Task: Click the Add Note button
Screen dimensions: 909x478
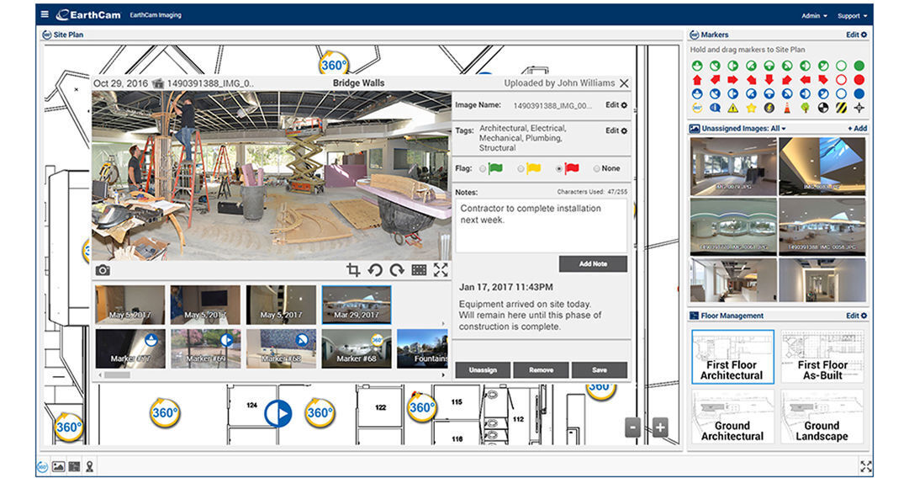Action: pos(593,264)
